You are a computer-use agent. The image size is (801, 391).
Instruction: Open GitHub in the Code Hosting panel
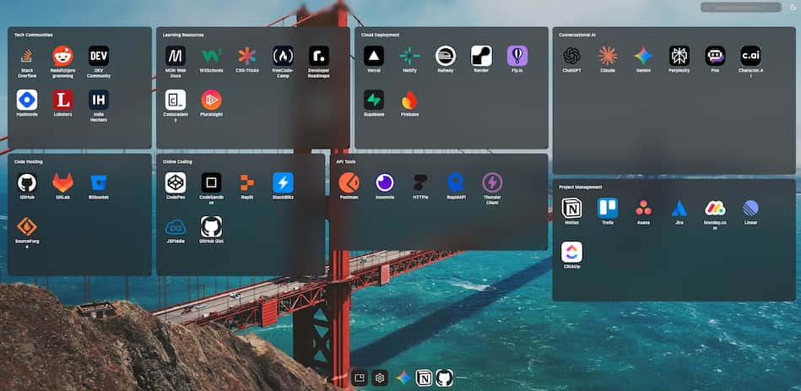click(x=27, y=183)
